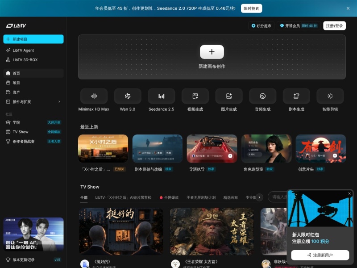This screenshot has width=357, height=268.
Task: Open TV Show in the sidebar
Action: pos(33,132)
